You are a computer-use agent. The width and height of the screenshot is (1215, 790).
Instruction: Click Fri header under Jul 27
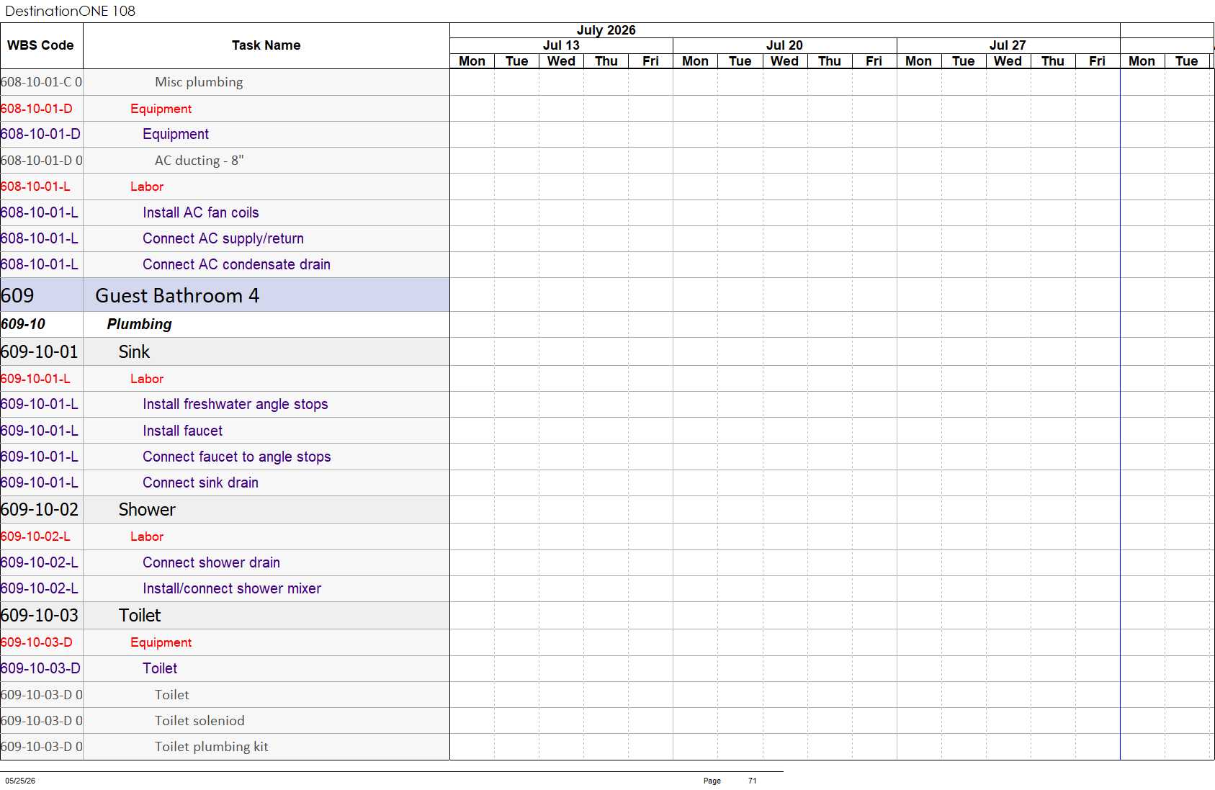(1097, 61)
